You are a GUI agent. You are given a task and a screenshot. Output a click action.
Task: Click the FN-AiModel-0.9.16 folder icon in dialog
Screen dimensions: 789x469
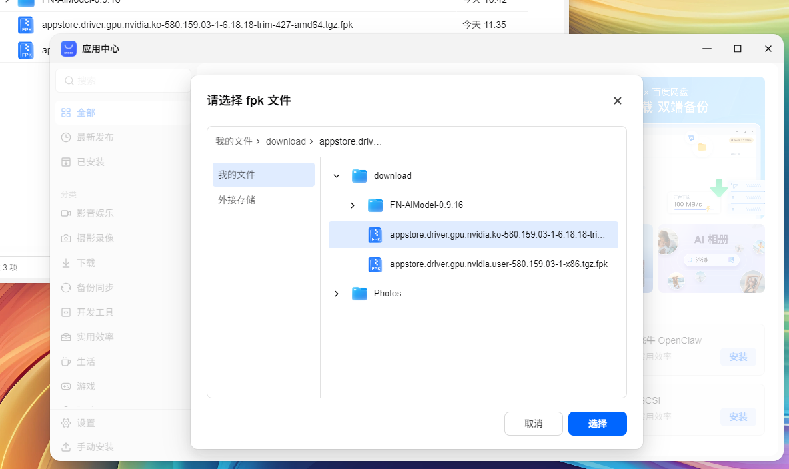(x=375, y=205)
